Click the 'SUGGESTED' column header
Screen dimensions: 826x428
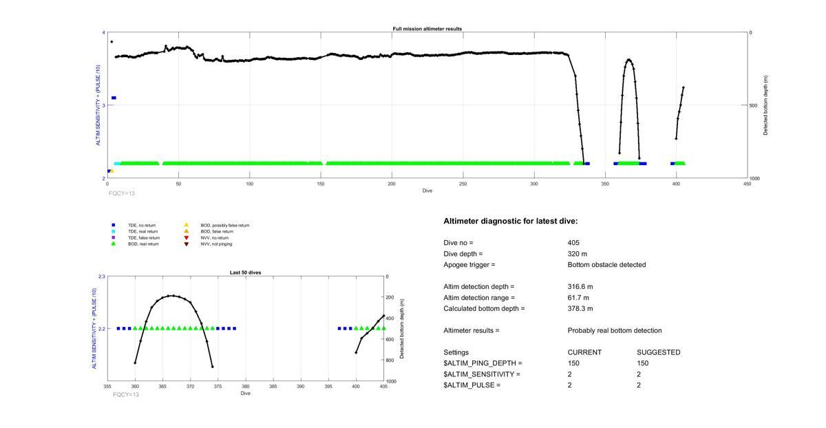tap(659, 352)
